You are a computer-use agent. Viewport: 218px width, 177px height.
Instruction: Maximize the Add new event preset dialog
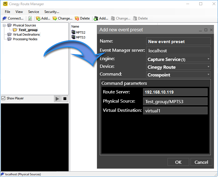tap(206, 30)
